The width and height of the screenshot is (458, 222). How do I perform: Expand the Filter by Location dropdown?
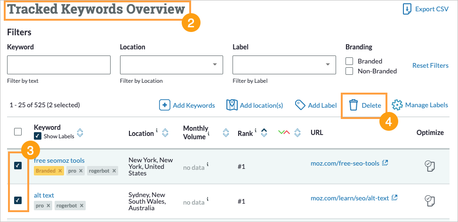point(215,65)
